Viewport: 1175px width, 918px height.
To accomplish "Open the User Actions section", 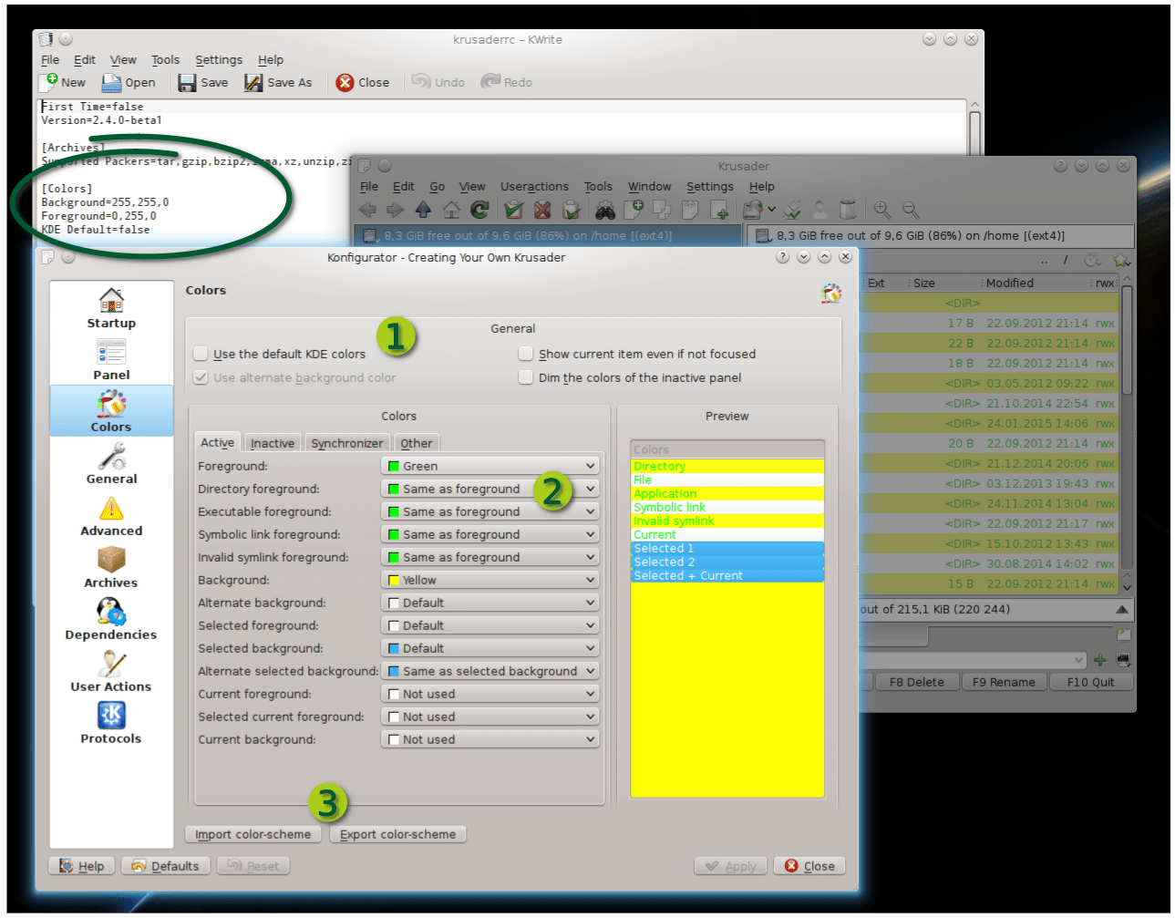I will [x=111, y=672].
